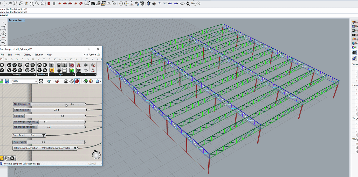Viewport: 358px width, 177px height.
Task: Click the Edge Height slider handle
Action: 59,110
